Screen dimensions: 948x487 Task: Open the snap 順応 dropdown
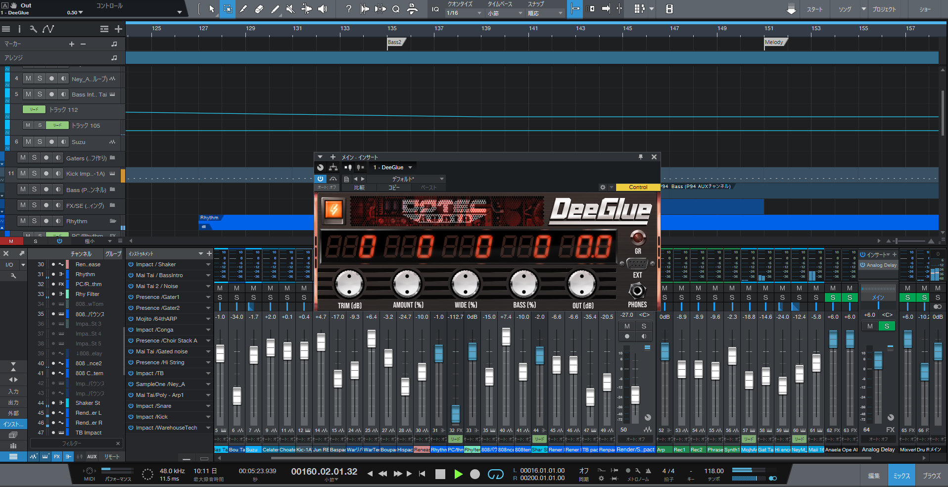545,13
